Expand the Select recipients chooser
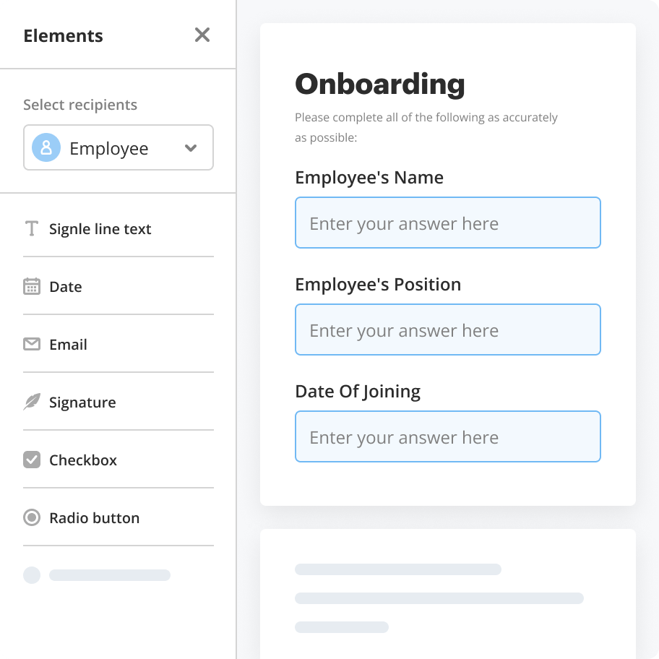This screenshot has width=659, height=659. (x=118, y=147)
